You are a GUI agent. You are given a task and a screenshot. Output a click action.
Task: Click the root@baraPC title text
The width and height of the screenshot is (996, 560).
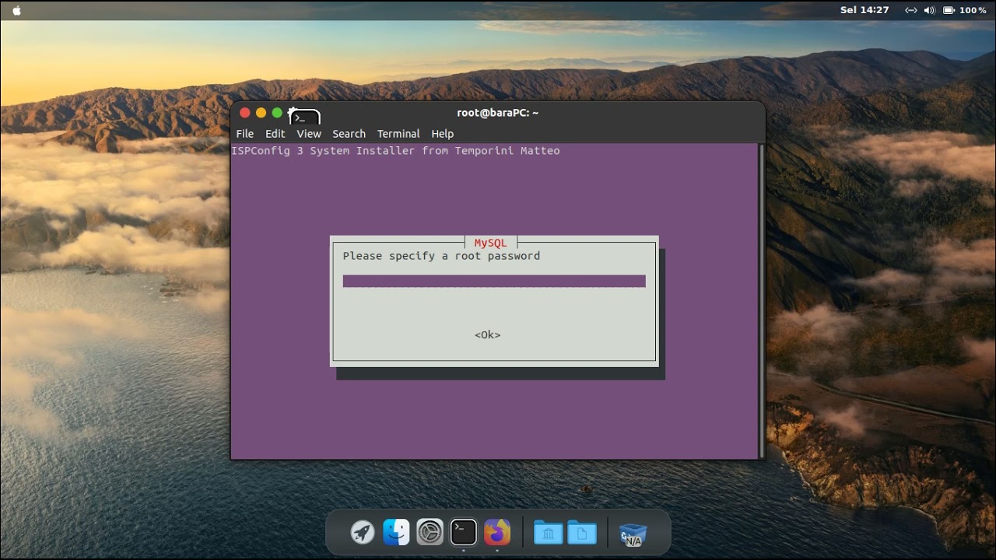[x=498, y=113]
